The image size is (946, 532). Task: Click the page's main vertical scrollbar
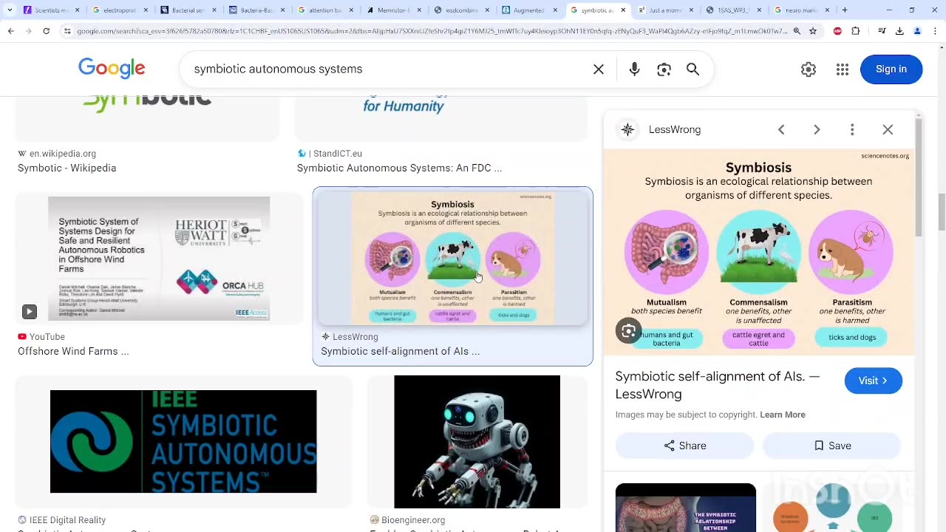click(941, 211)
